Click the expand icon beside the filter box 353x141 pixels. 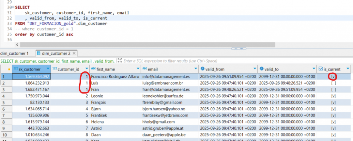(x=120, y=61)
